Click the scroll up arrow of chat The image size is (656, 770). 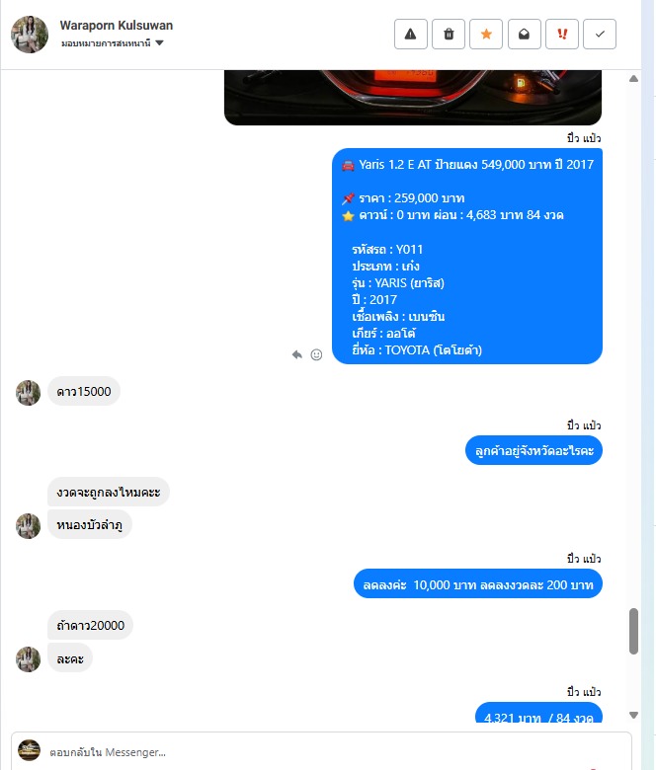[633, 79]
